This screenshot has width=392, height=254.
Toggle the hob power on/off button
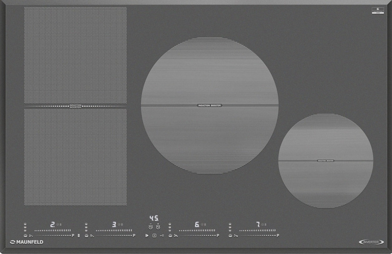click(x=154, y=236)
